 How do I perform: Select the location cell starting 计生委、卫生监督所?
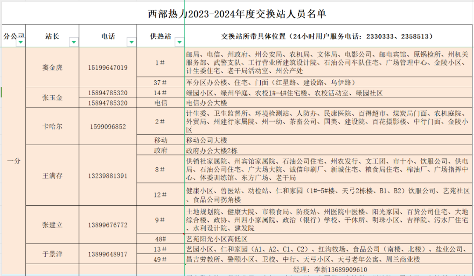[x=328, y=122]
